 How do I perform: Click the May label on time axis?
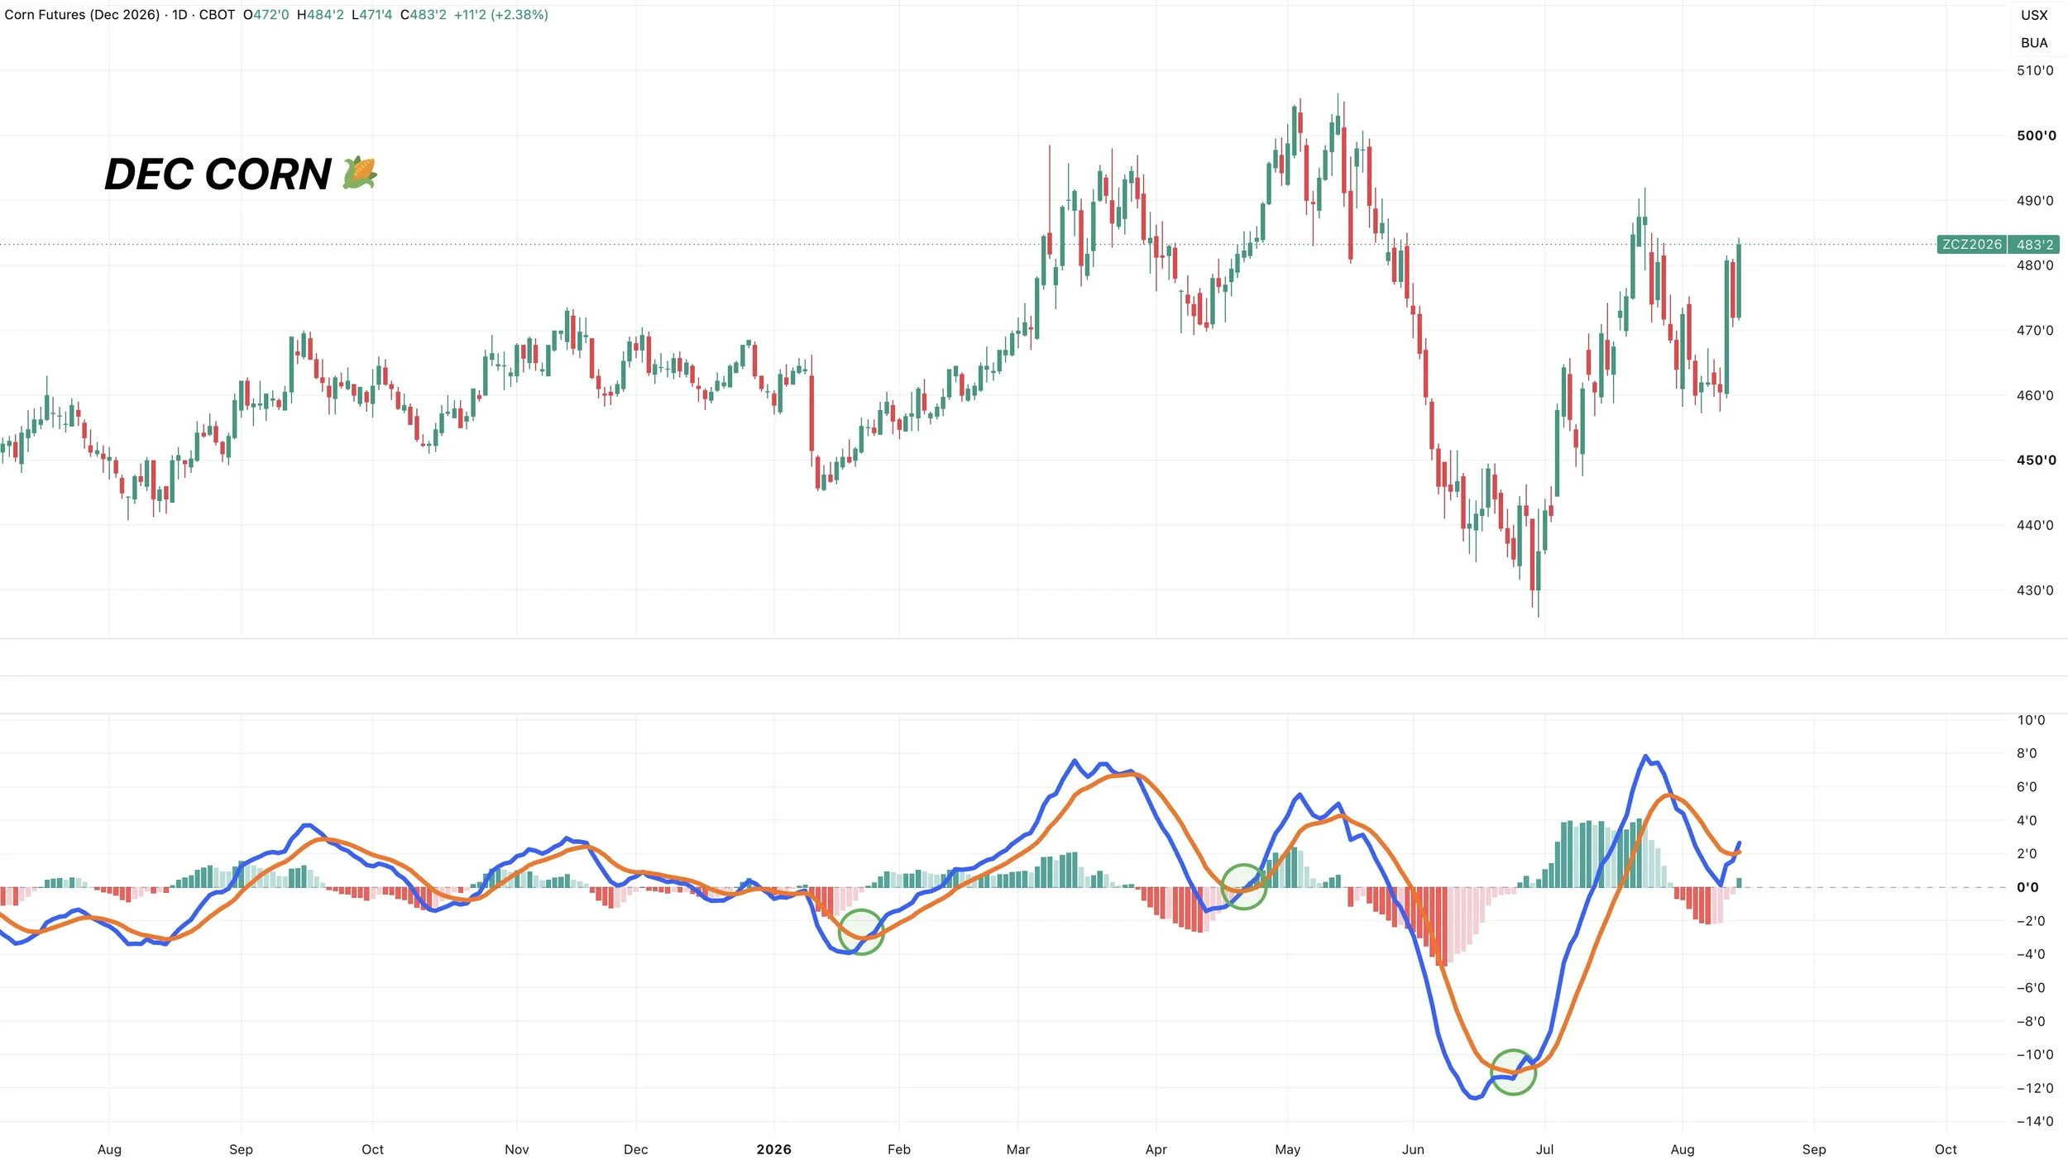point(1288,1149)
